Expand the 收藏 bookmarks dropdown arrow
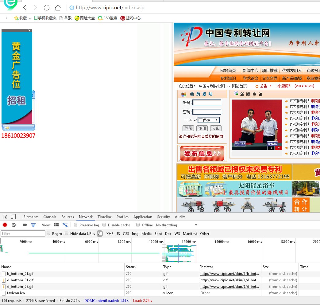 point(30,18)
